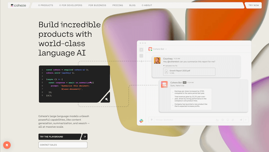Click the 'Total revenue grew by 22.2%' bullet
The image size is (269, 152).
(190, 99)
